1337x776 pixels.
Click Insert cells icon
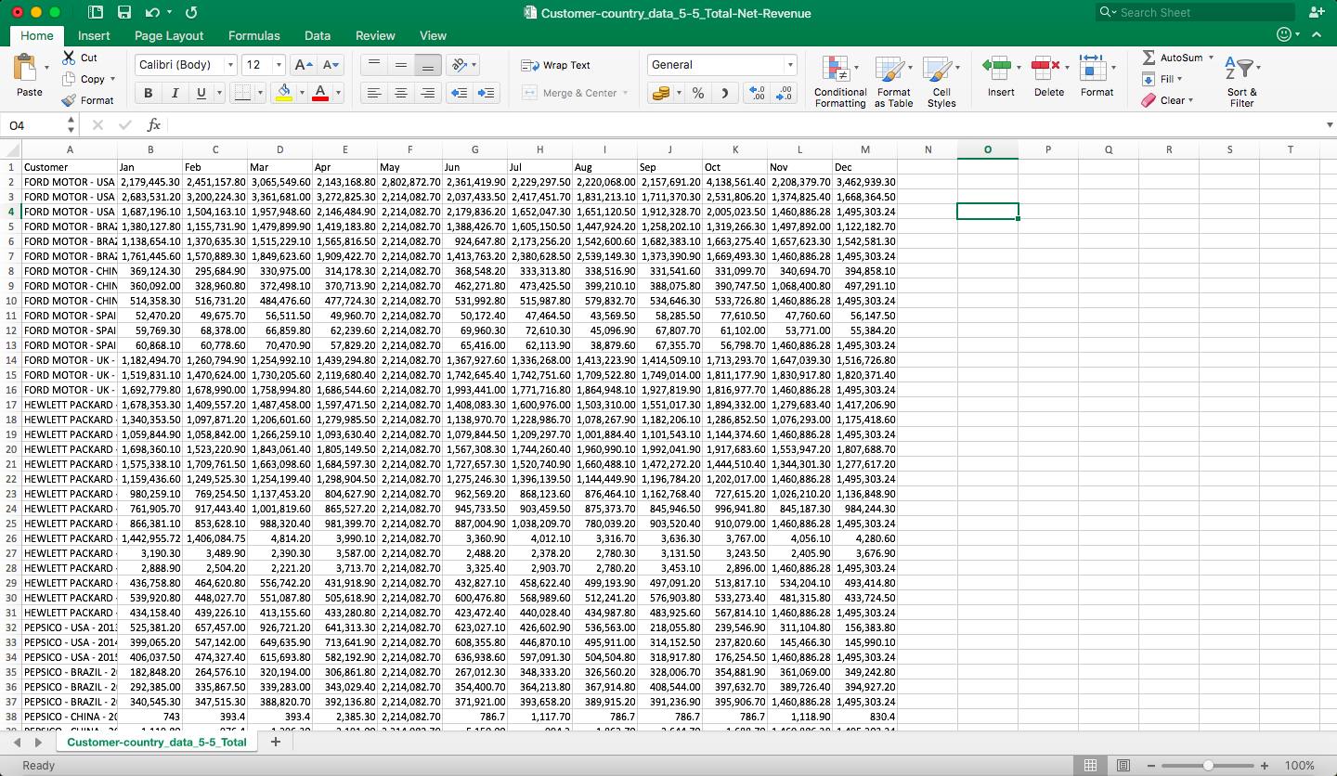997,68
